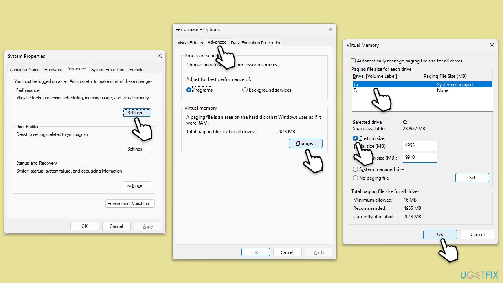Image resolution: width=503 pixels, height=283 pixels.
Task: Switch to the Hardware tab
Action: point(53,70)
